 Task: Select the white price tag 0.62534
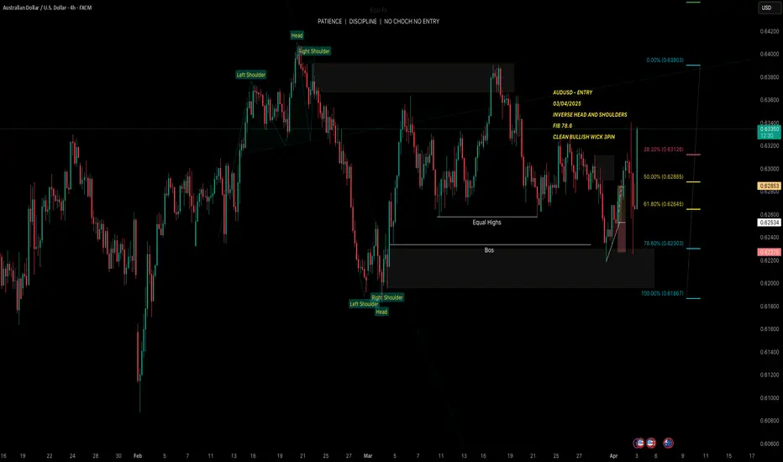pyautogui.click(x=769, y=223)
